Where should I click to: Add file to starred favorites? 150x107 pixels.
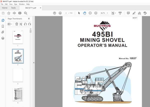coord(9,13)
